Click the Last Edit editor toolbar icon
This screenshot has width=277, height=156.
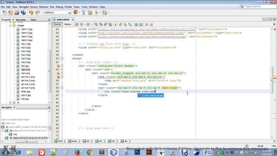(x=77, y=24)
